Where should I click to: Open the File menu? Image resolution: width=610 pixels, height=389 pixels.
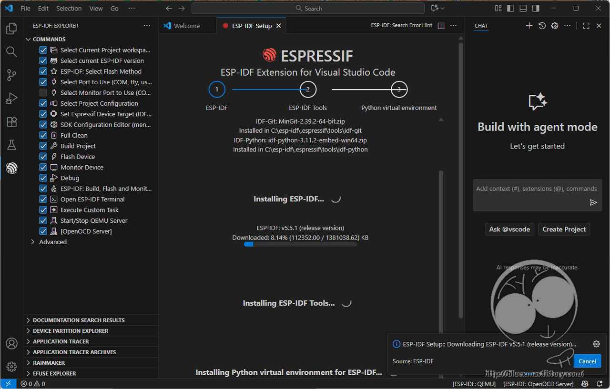click(26, 9)
